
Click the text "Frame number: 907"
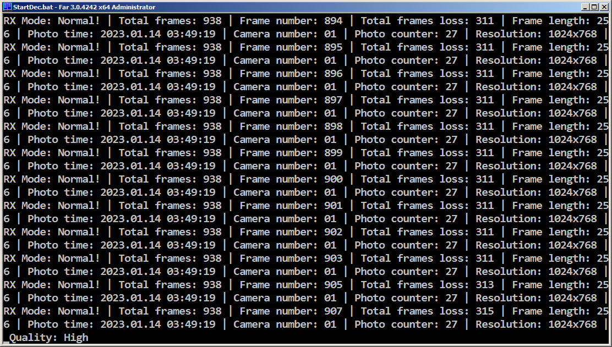pos(291,311)
